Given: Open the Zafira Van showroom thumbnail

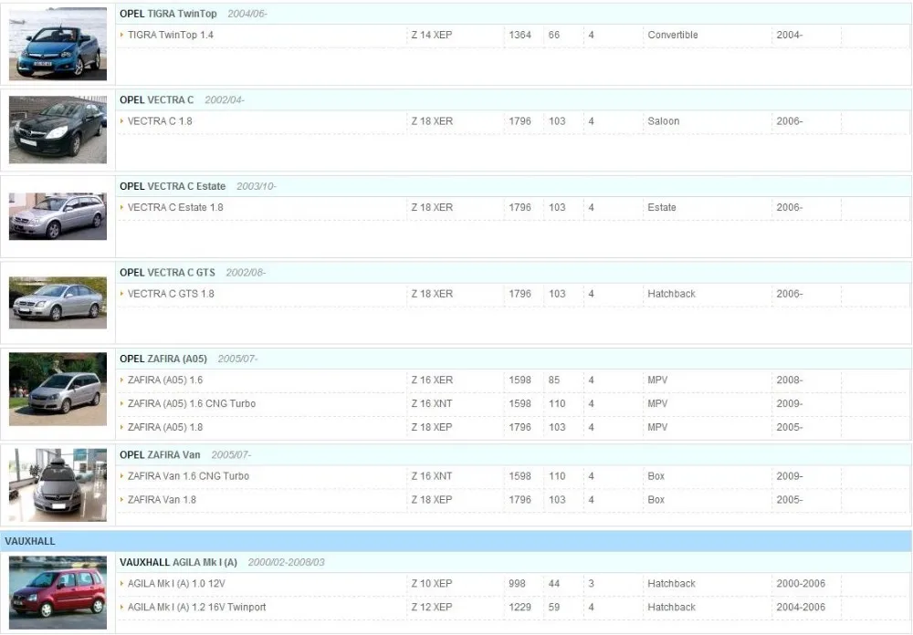Looking at the screenshot, I should point(58,484).
